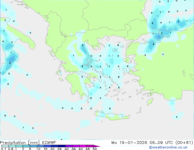Click the 'ECMWF' model label

pyautogui.click(x=49, y=143)
